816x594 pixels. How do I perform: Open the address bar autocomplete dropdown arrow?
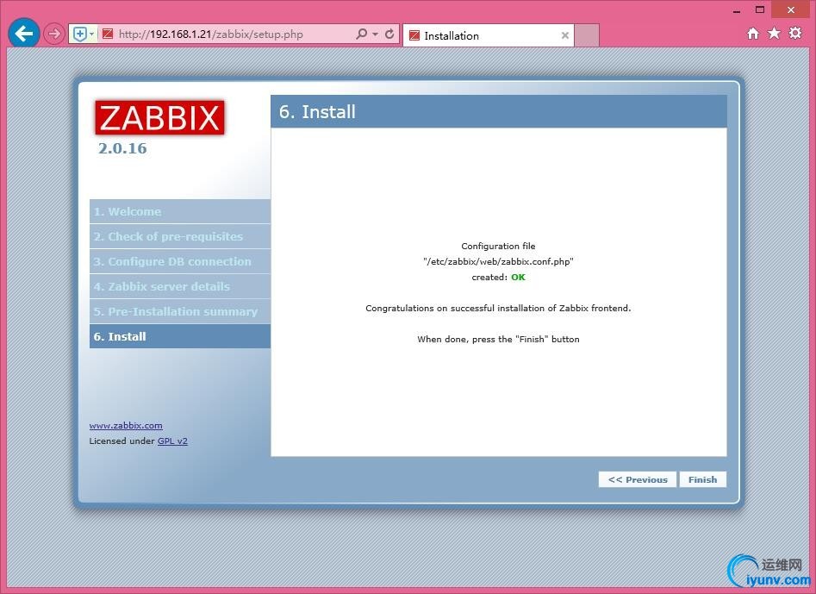[375, 34]
